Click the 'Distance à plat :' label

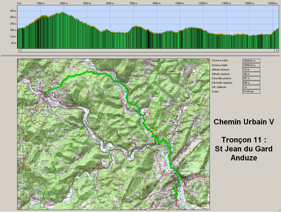[220, 60]
